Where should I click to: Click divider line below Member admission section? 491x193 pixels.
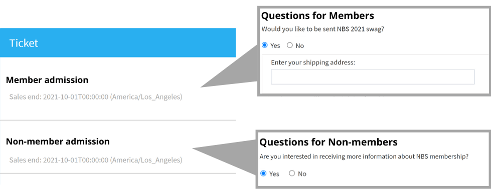pyautogui.click(x=118, y=120)
